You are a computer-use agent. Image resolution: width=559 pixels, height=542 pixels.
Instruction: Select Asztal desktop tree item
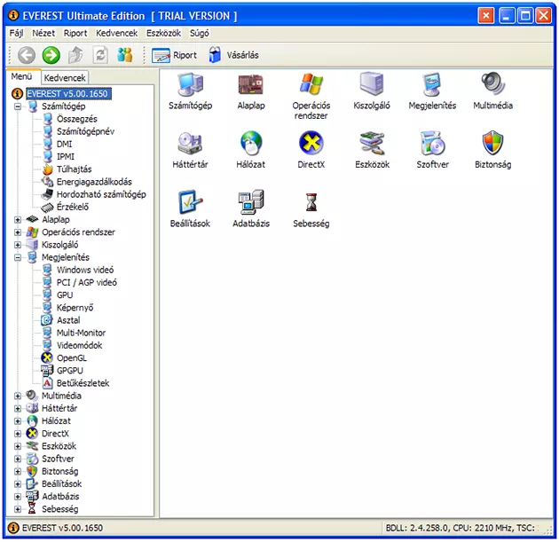pyautogui.click(x=68, y=320)
